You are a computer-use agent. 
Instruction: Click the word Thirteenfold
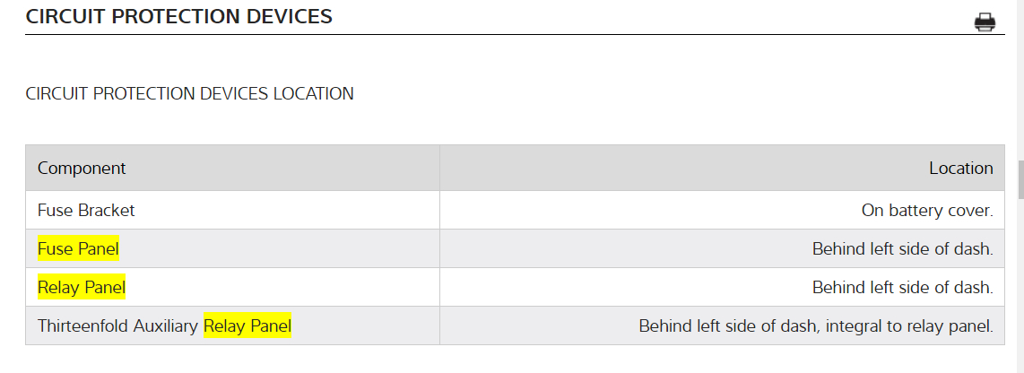click(80, 326)
